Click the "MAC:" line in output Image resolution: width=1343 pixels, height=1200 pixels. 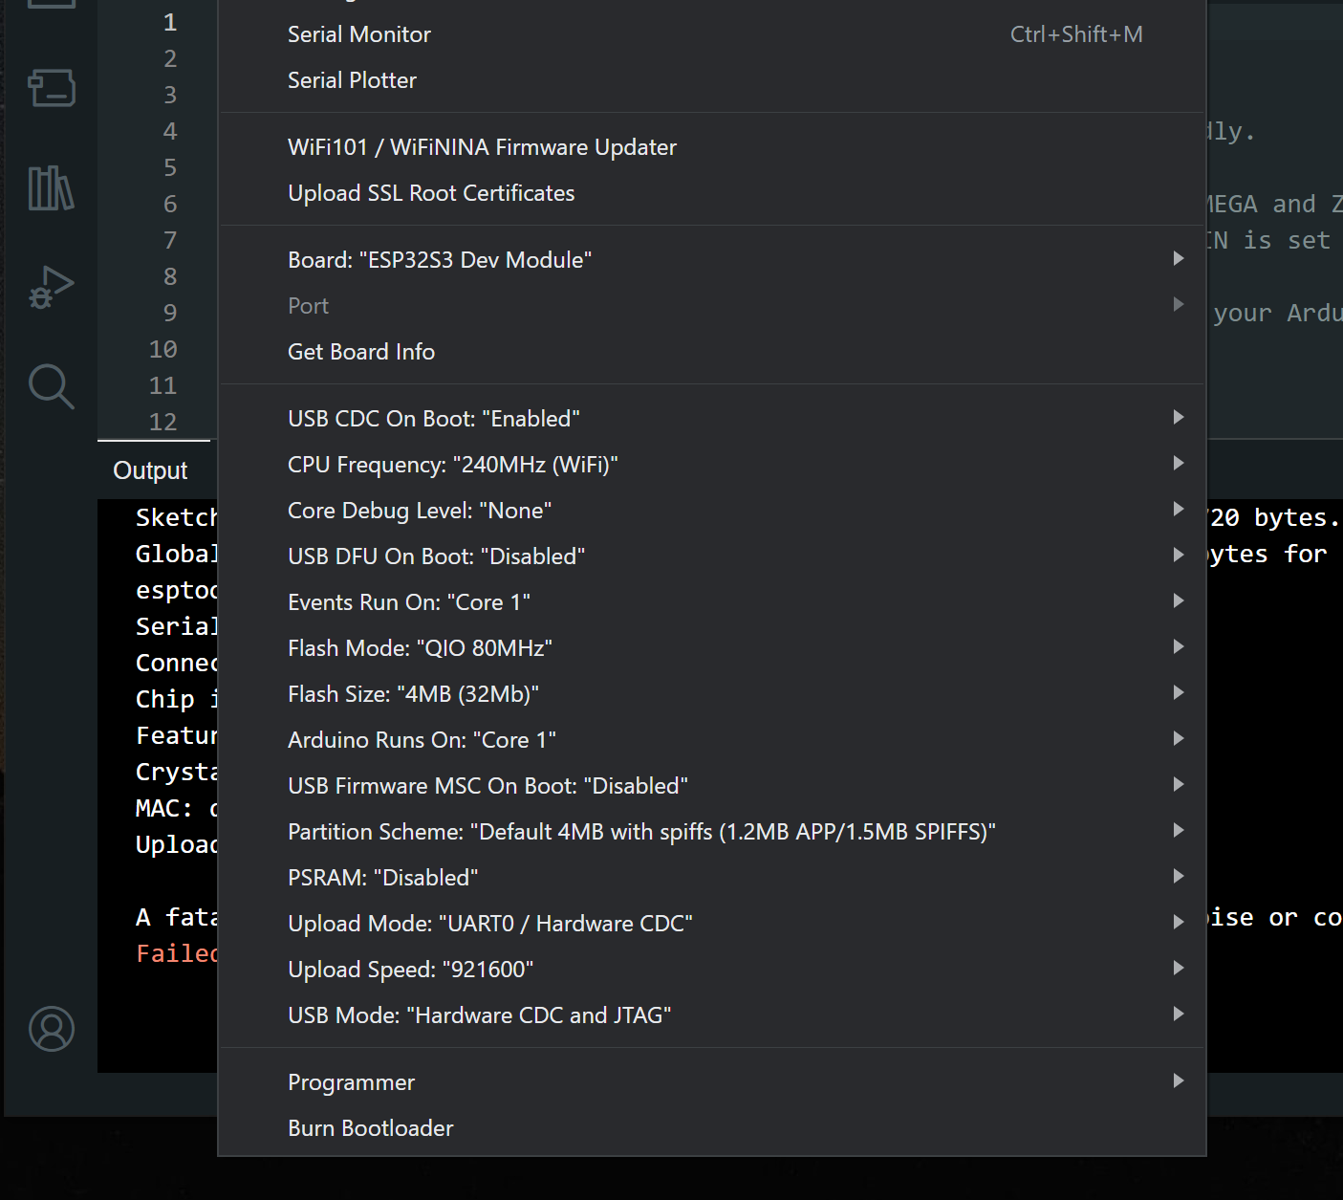coord(177,808)
